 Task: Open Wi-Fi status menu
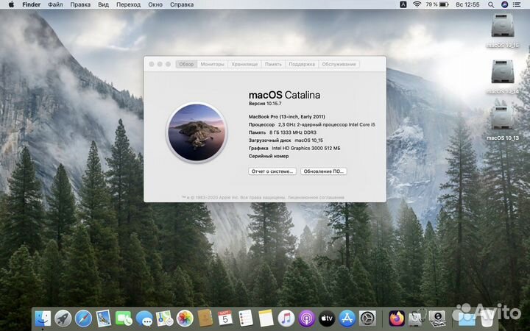pos(417,4)
